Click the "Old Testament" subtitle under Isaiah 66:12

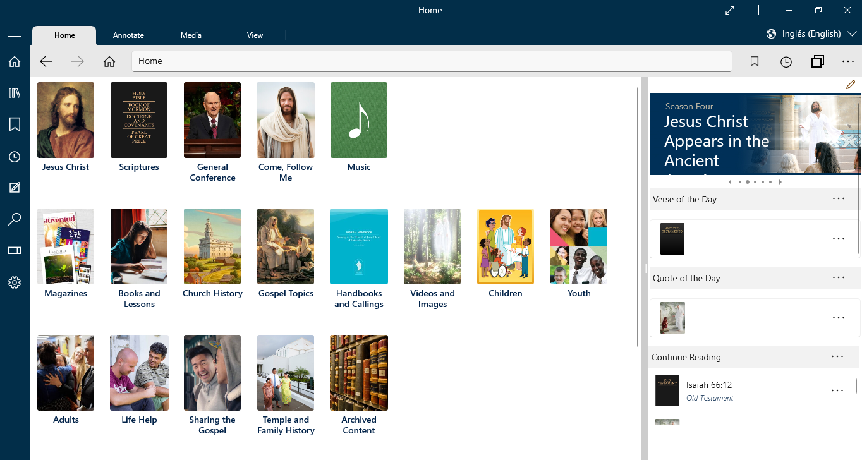710,398
